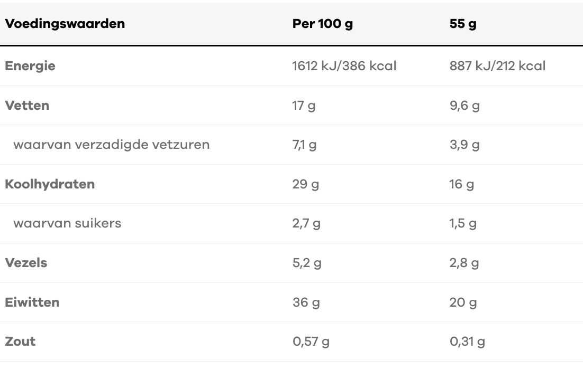This screenshot has height=379, width=583.
Task: Click the 55 g column header
Action: [463, 24]
